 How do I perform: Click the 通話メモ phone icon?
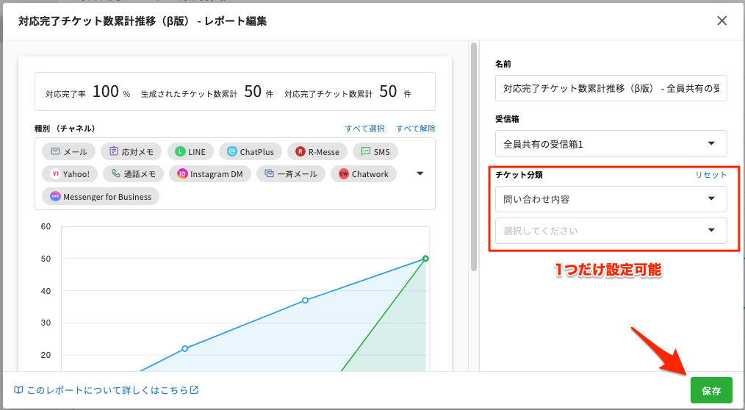point(116,174)
